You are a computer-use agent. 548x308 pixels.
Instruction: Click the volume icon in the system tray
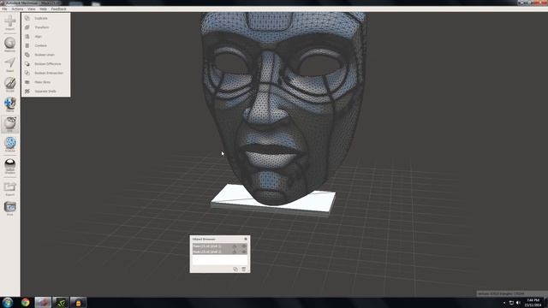click(518, 303)
